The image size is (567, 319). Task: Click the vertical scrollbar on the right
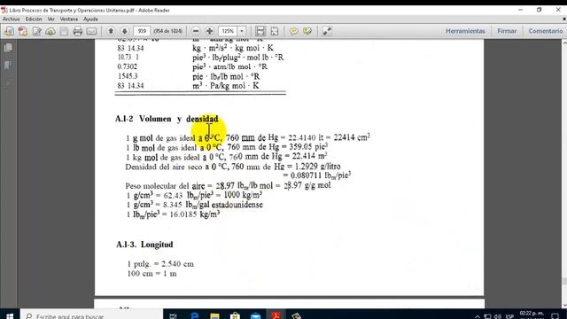pyautogui.click(x=563, y=174)
